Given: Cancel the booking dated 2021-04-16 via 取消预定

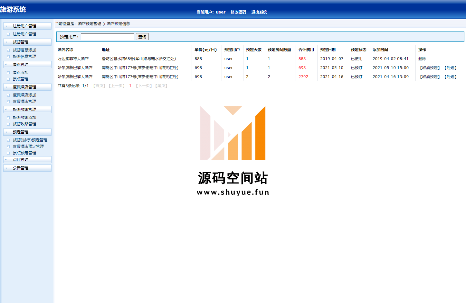Looking at the screenshot, I should pos(430,77).
